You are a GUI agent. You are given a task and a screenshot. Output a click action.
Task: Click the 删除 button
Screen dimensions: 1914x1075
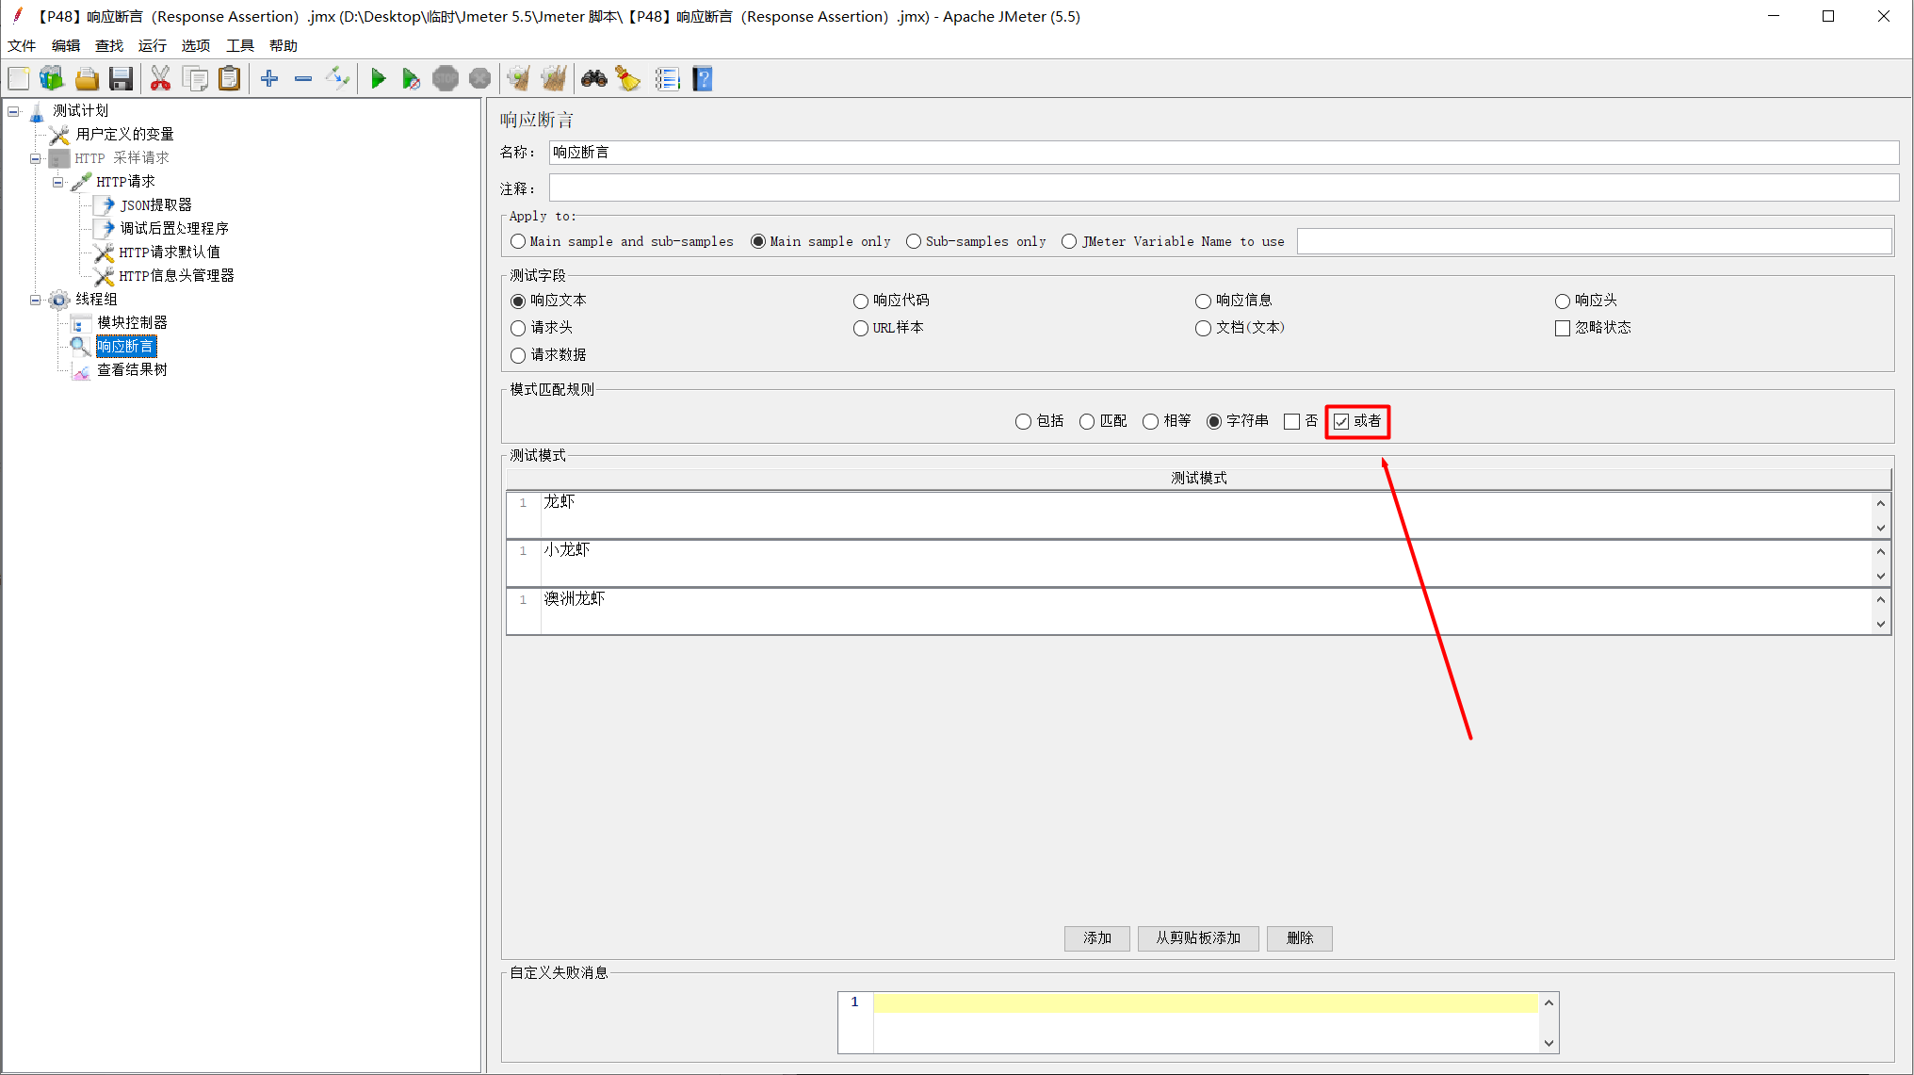click(x=1300, y=938)
